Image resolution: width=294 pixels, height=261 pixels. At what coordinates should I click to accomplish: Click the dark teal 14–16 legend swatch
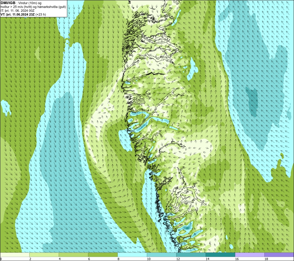220,255
